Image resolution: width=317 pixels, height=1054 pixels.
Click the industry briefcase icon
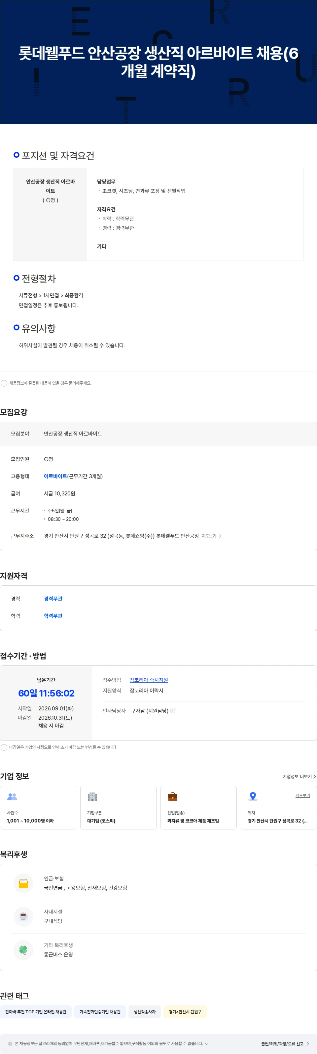[x=172, y=796]
